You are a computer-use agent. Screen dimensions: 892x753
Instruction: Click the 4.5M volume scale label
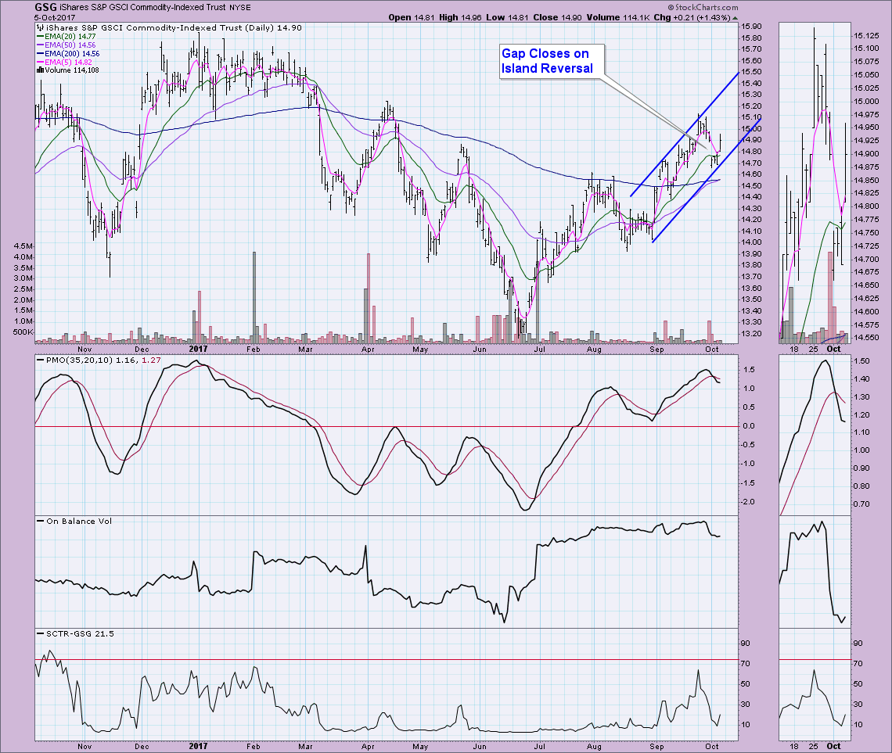point(23,246)
